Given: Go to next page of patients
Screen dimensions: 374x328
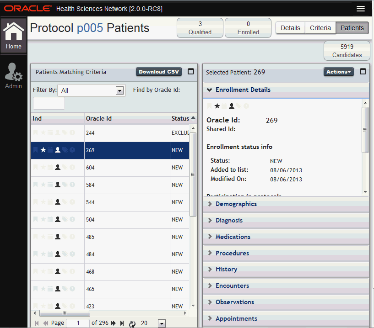Looking at the screenshot, I should [113, 323].
